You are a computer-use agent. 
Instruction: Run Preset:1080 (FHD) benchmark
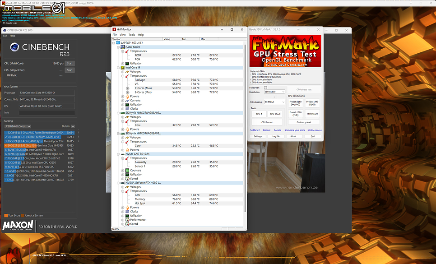(x=296, y=114)
